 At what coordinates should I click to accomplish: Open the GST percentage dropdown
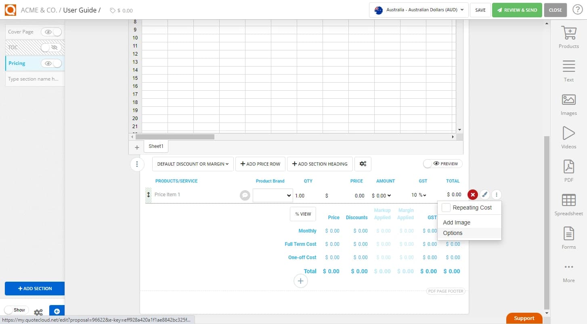(x=419, y=195)
